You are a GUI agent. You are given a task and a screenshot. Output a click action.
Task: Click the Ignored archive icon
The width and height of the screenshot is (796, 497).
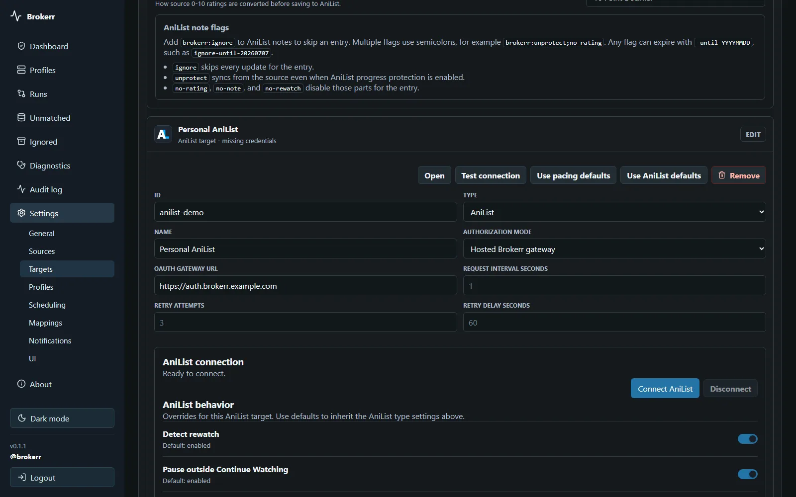coord(21,141)
